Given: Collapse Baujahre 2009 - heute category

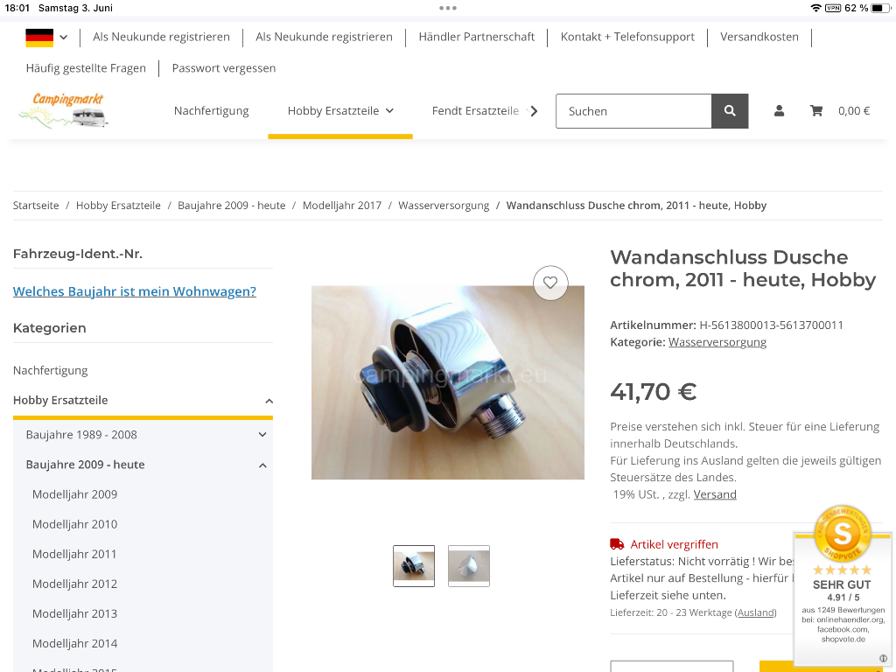Looking at the screenshot, I should [262, 465].
